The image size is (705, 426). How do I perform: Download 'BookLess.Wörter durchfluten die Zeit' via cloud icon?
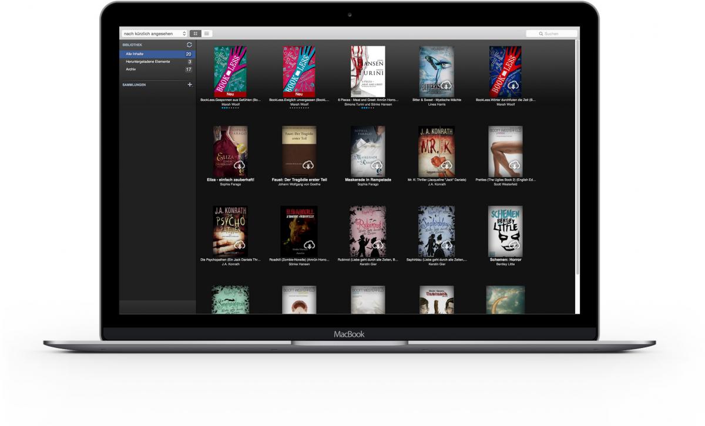tap(514, 86)
